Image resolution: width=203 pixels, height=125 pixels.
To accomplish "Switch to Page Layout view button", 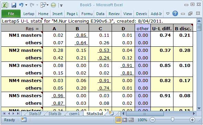I will [125, 120].
